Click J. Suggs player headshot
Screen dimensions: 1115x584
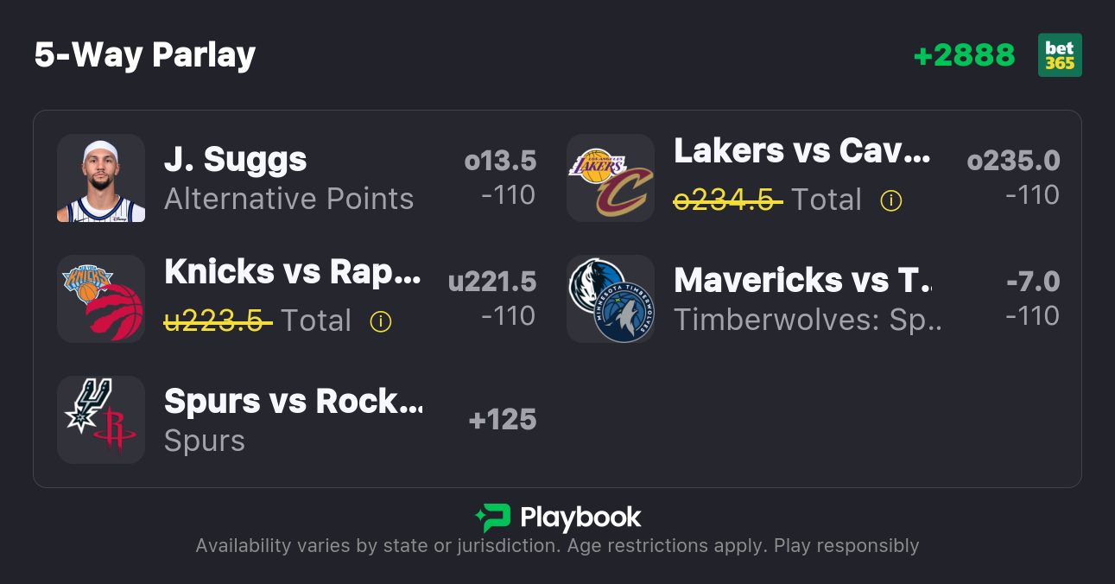101,178
